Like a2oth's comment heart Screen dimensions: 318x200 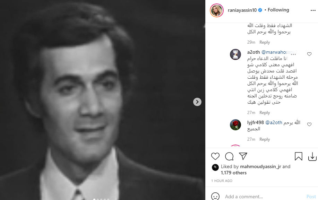pos(309,54)
